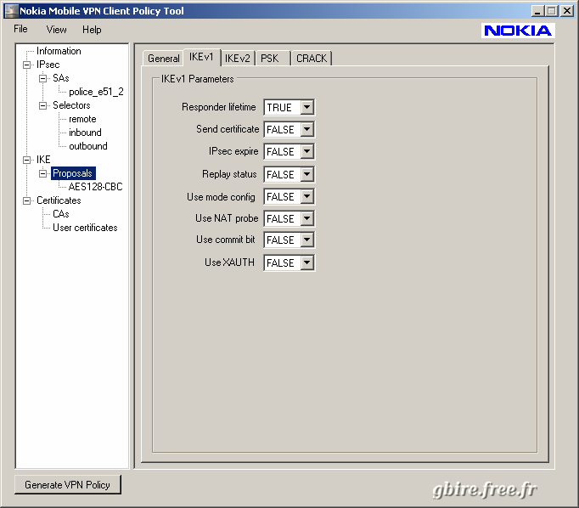The height and width of the screenshot is (508, 579).
Task: Select the police_e51_2 SA entry
Action: (x=96, y=92)
